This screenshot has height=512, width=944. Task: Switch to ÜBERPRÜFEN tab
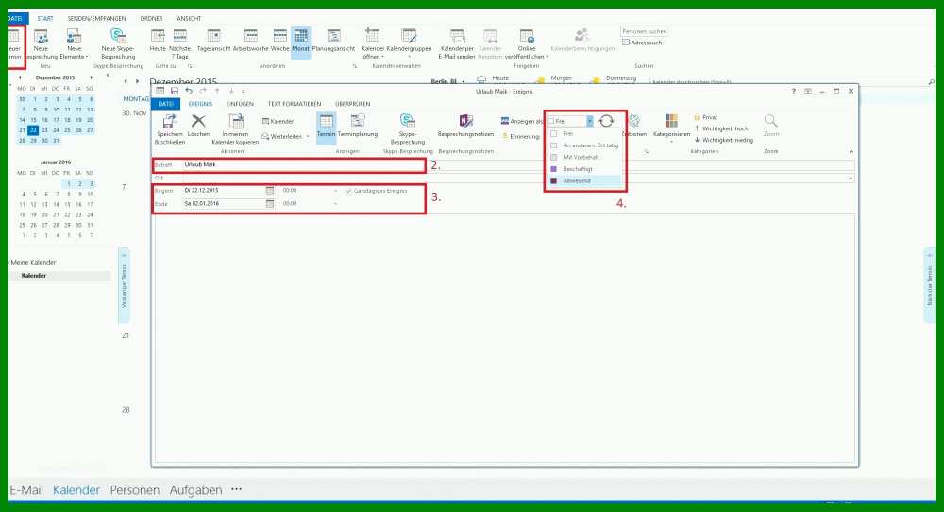[x=353, y=104]
